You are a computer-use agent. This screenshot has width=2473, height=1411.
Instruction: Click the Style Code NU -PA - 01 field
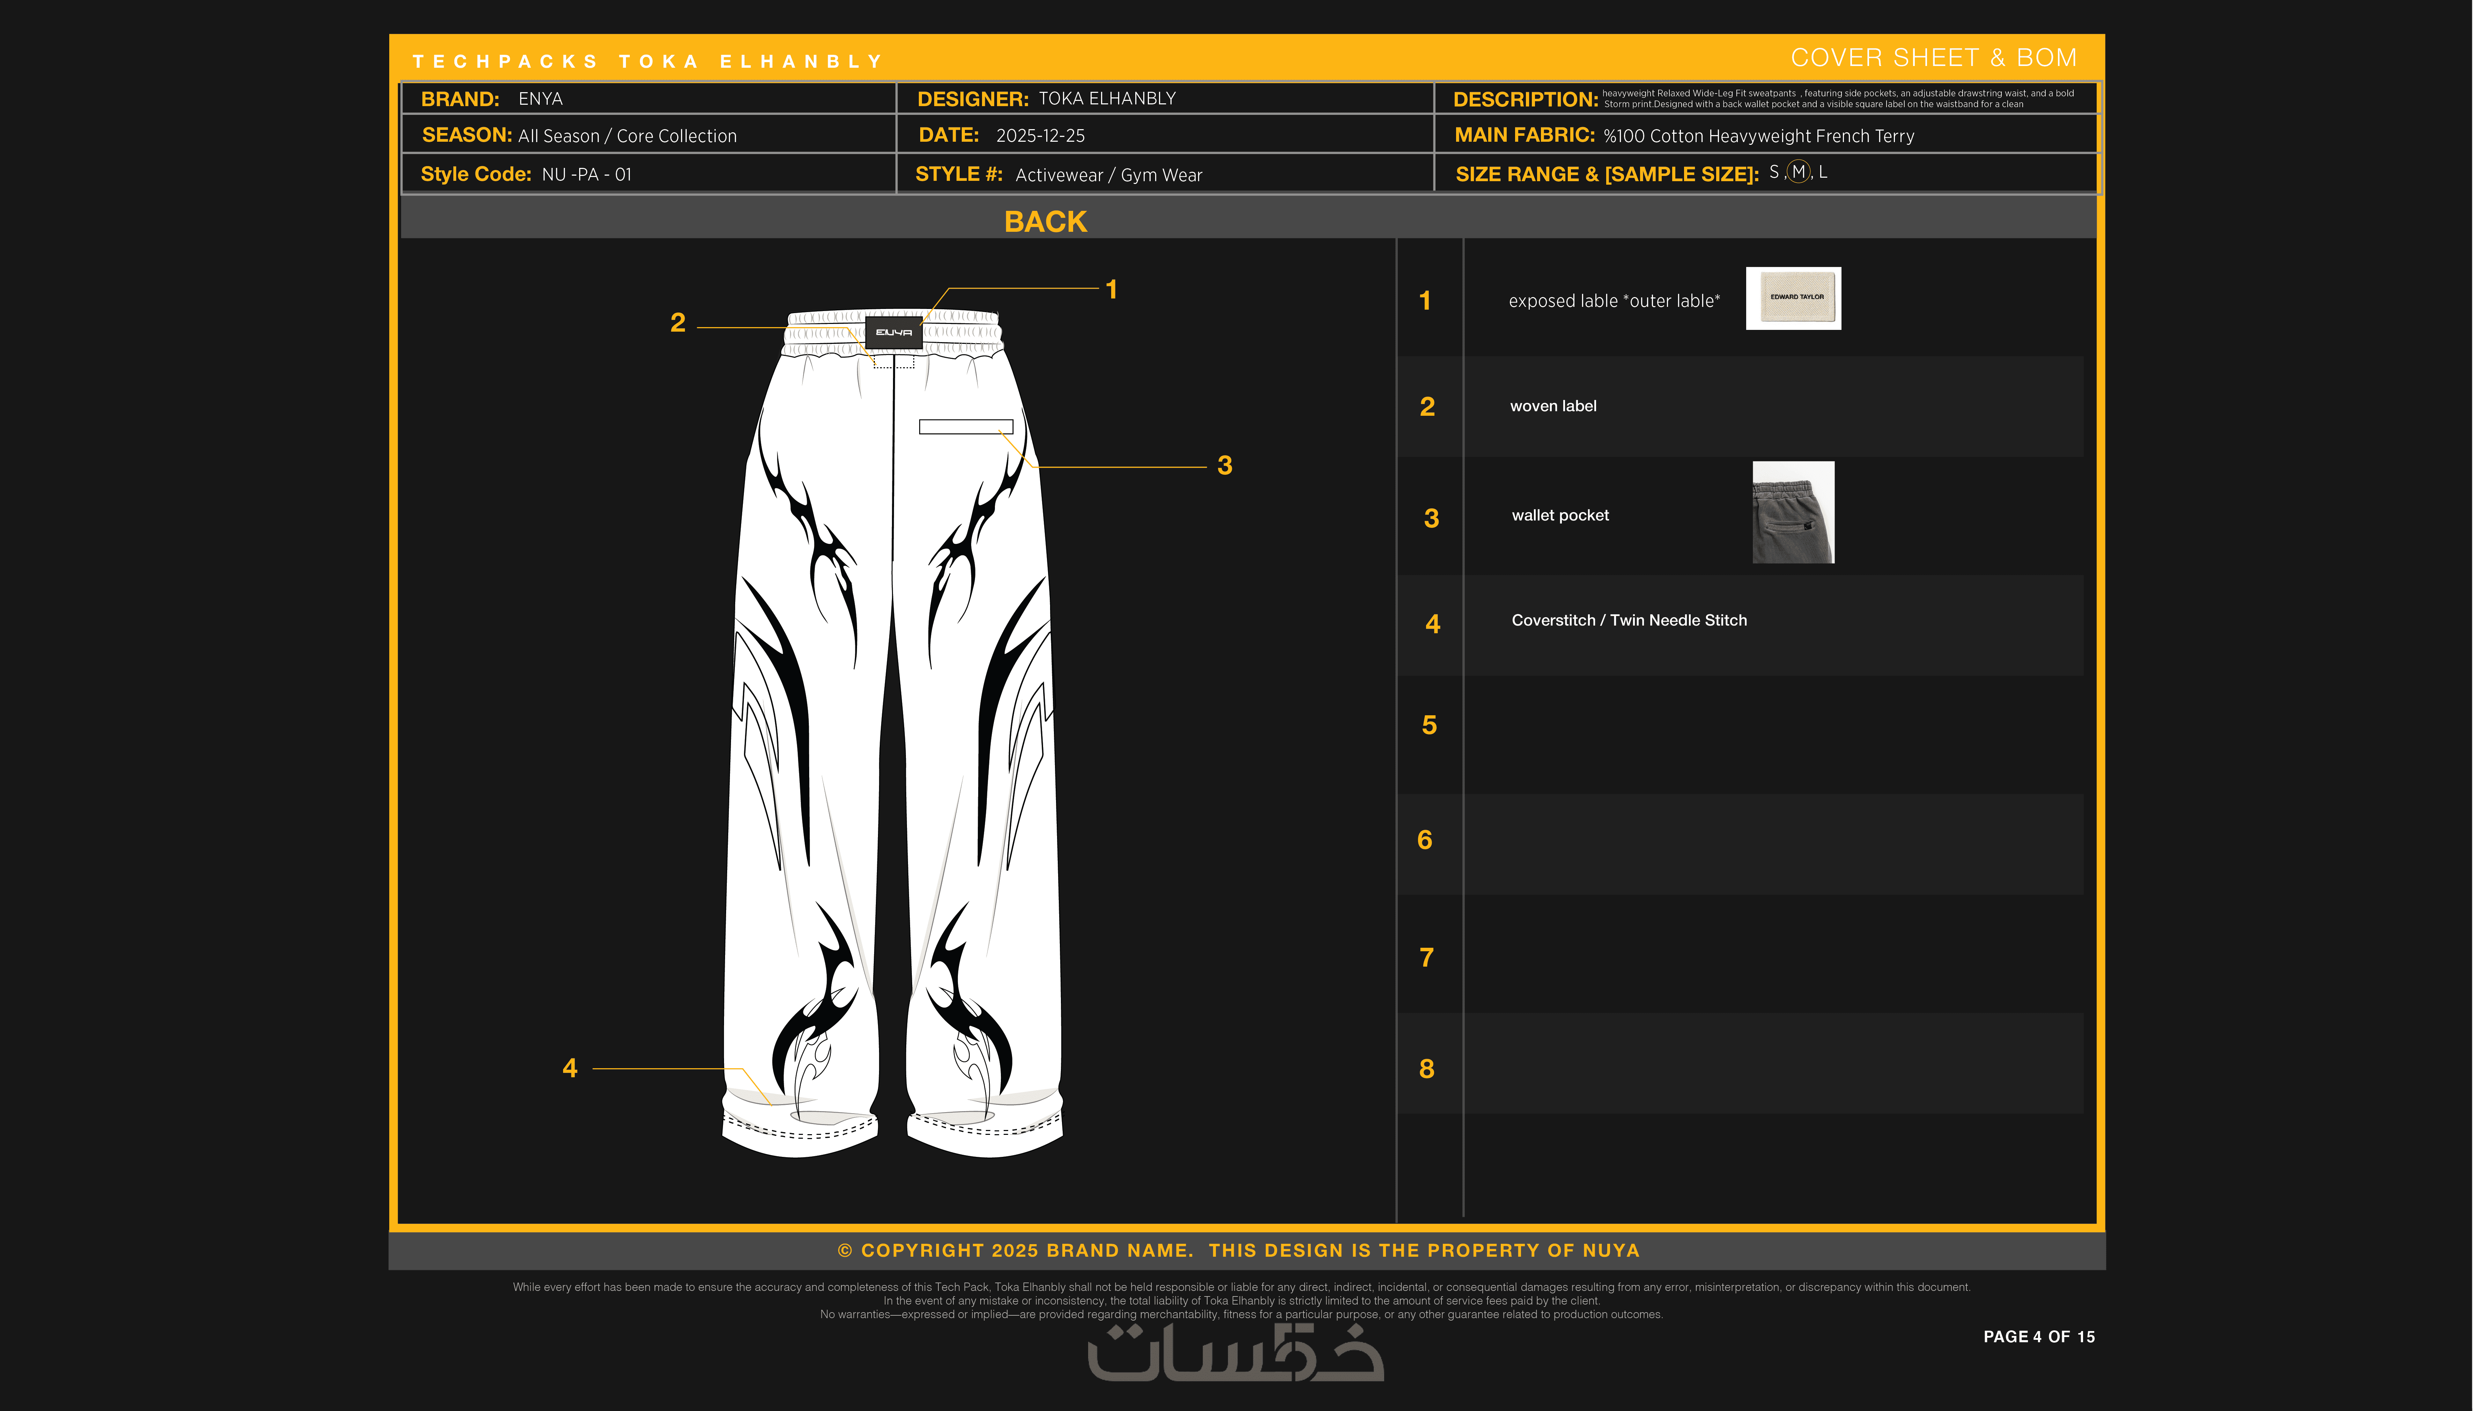(586, 175)
